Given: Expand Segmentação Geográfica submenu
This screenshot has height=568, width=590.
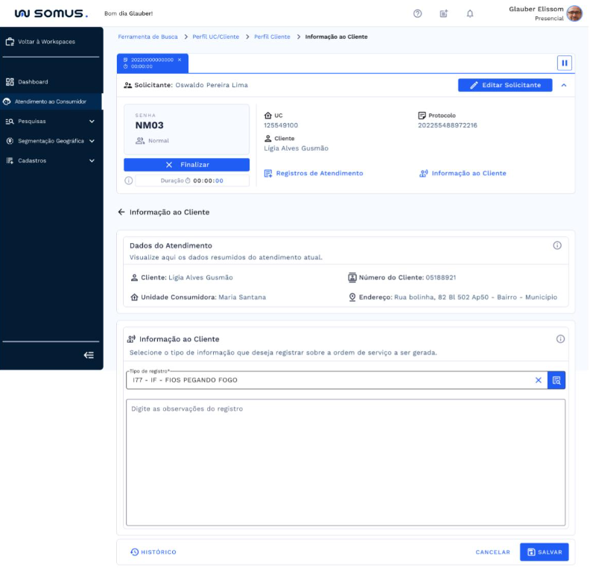Looking at the screenshot, I should click(x=92, y=141).
